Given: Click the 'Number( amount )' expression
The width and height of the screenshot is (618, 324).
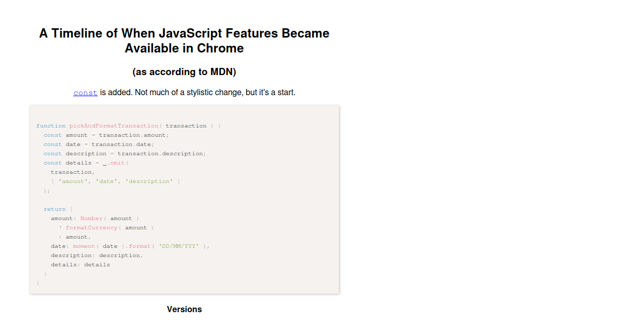Looking at the screenshot, I should tap(110, 219).
